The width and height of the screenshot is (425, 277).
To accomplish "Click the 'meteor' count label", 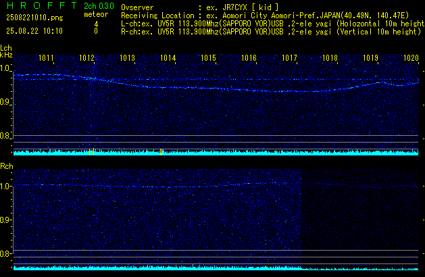I will (96, 14).
